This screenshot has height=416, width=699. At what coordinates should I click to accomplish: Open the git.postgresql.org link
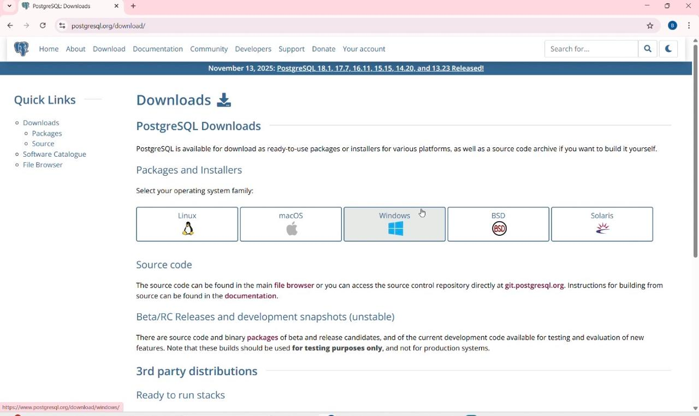[534, 285]
